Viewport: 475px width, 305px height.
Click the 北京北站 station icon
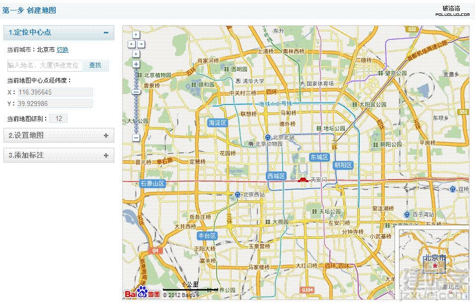267,137
